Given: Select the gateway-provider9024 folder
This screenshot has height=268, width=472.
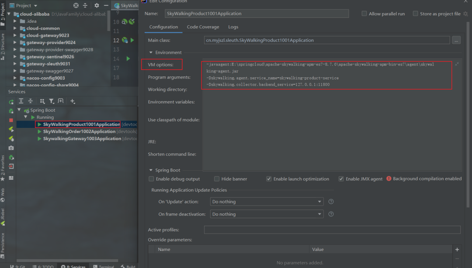Looking at the screenshot, I should pyautogui.click(x=51, y=42).
